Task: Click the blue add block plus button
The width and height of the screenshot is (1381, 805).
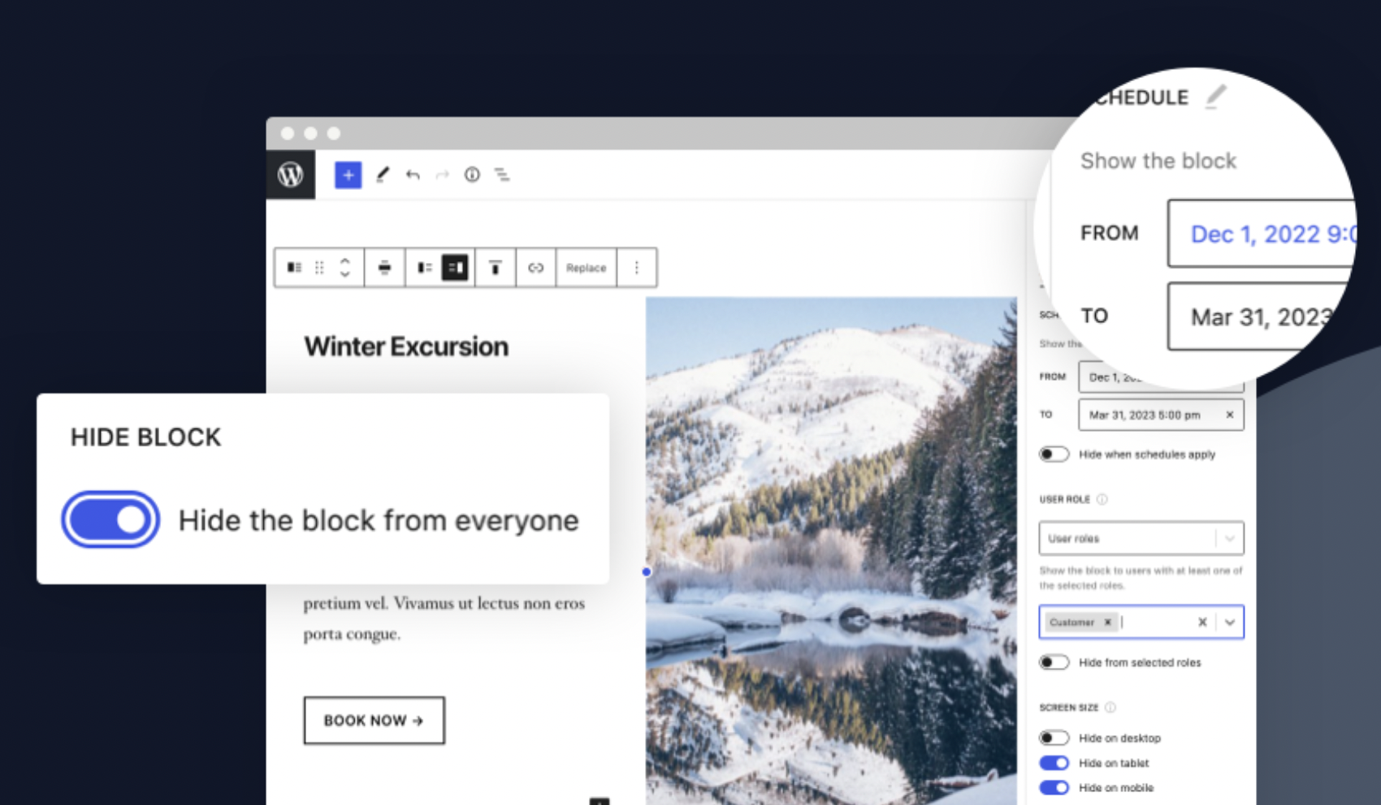Action: [348, 174]
